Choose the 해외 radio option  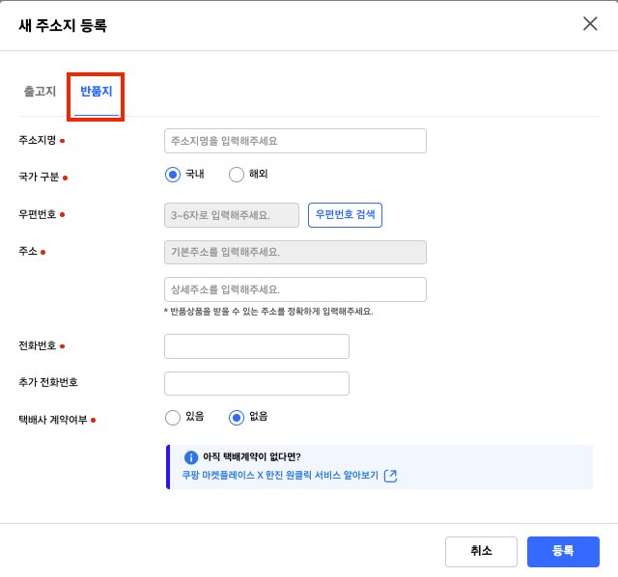click(236, 175)
